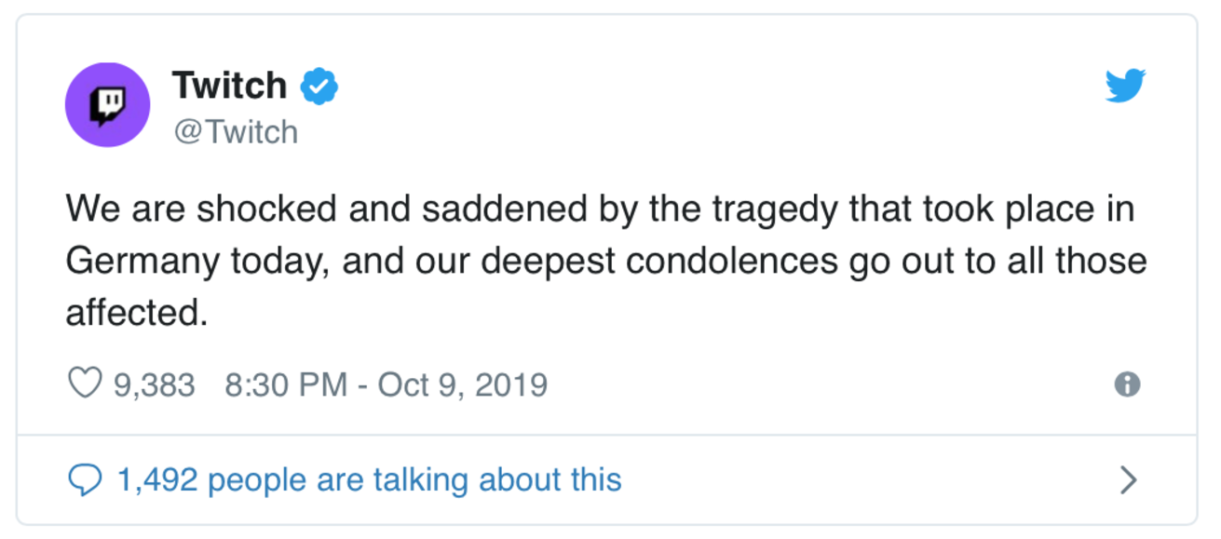1221x539 pixels.
Task: Open the 8:30 PM timestamp link
Action: tap(286, 384)
